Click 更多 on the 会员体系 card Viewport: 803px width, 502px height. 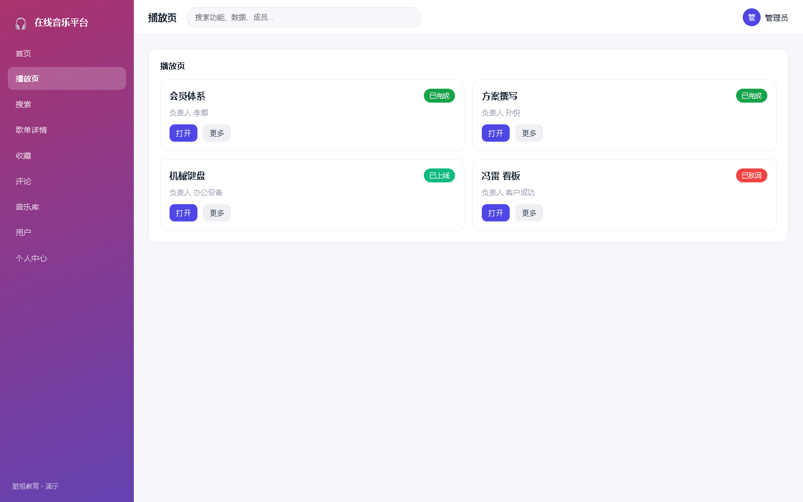(x=217, y=133)
